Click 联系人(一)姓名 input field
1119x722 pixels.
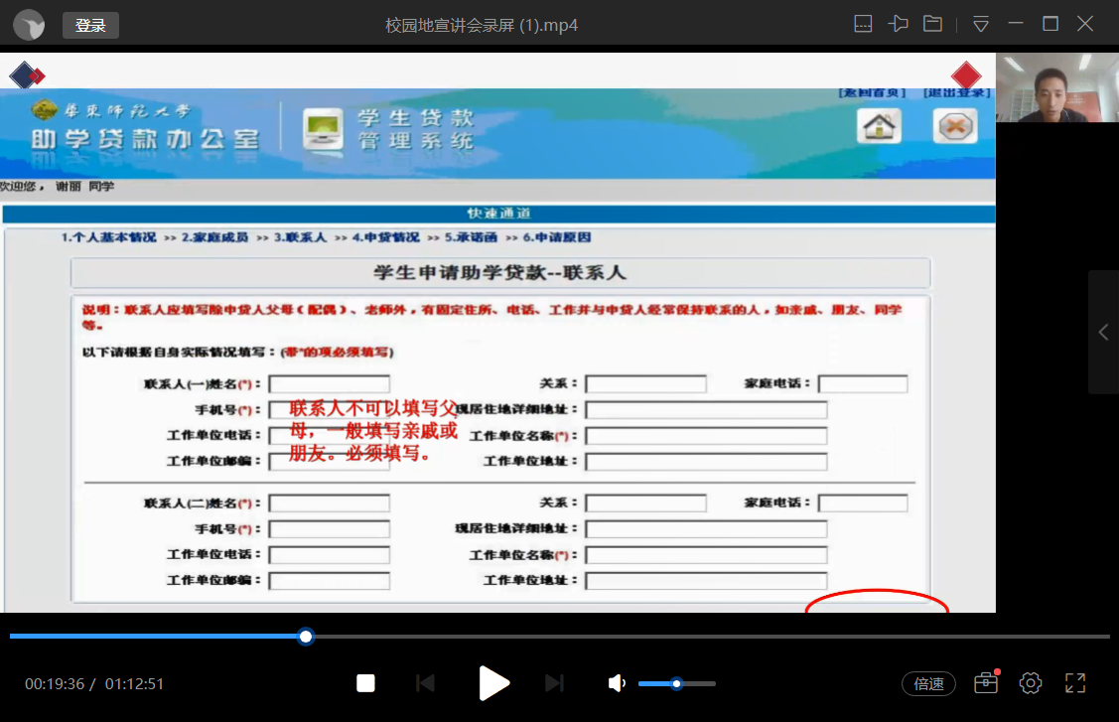(x=329, y=384)
